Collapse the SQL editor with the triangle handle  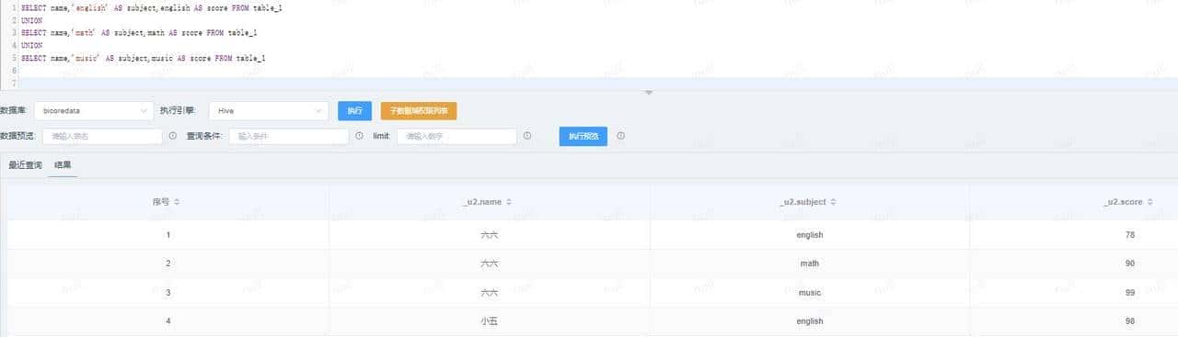(649, 93)
